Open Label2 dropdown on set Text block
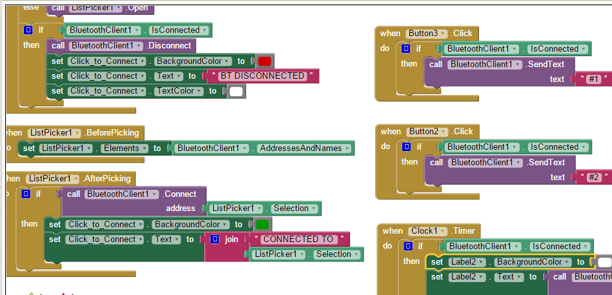The width and height of the screenshot is (612, 295). coord(467,277)
